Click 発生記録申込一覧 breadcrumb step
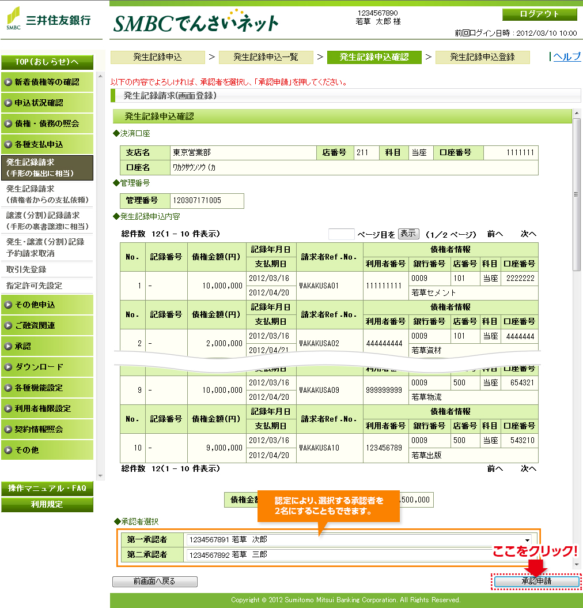The height and width of the screenshot is (608, 583). tap(266, 57)
